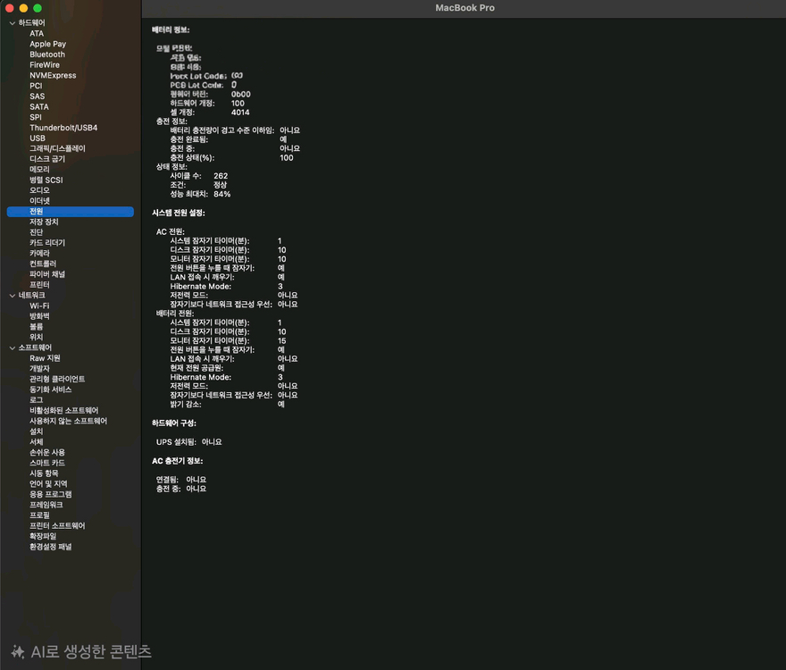Select SPI sidebar item

pos(36,117)
